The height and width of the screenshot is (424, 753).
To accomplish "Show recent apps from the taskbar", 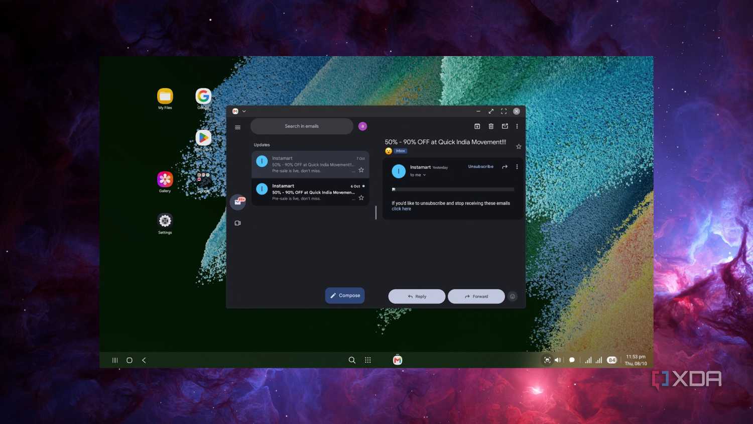I will (115, 360).
